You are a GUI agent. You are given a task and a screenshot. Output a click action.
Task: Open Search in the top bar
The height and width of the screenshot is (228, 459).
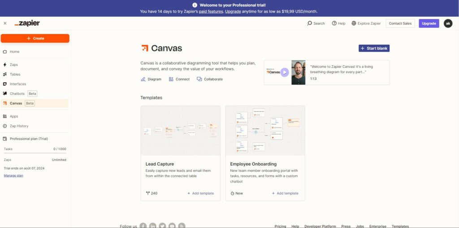(x=316, y=23)
